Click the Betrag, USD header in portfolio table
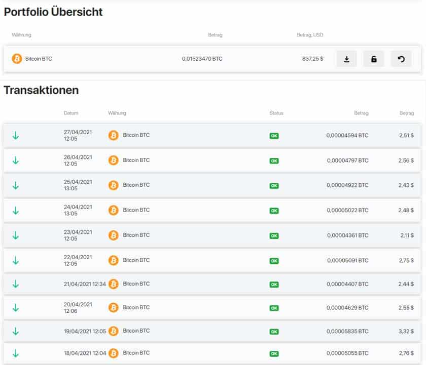This screenshot has height=365, width=426. pyautogui.click(x=310, y=35)
